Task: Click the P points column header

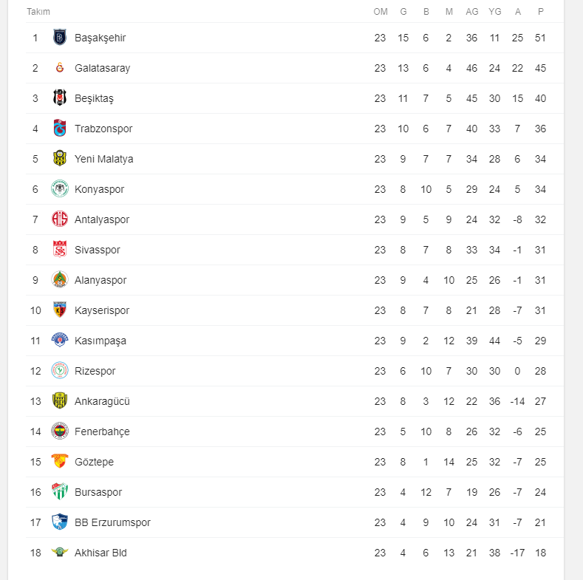Action: coord(541,12)
